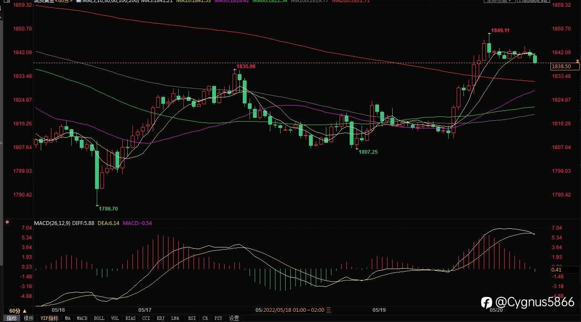The height and width of the screenshot is (322, 581).
Task: Click the MACD:-0.54 value
Action: [137, 223]
